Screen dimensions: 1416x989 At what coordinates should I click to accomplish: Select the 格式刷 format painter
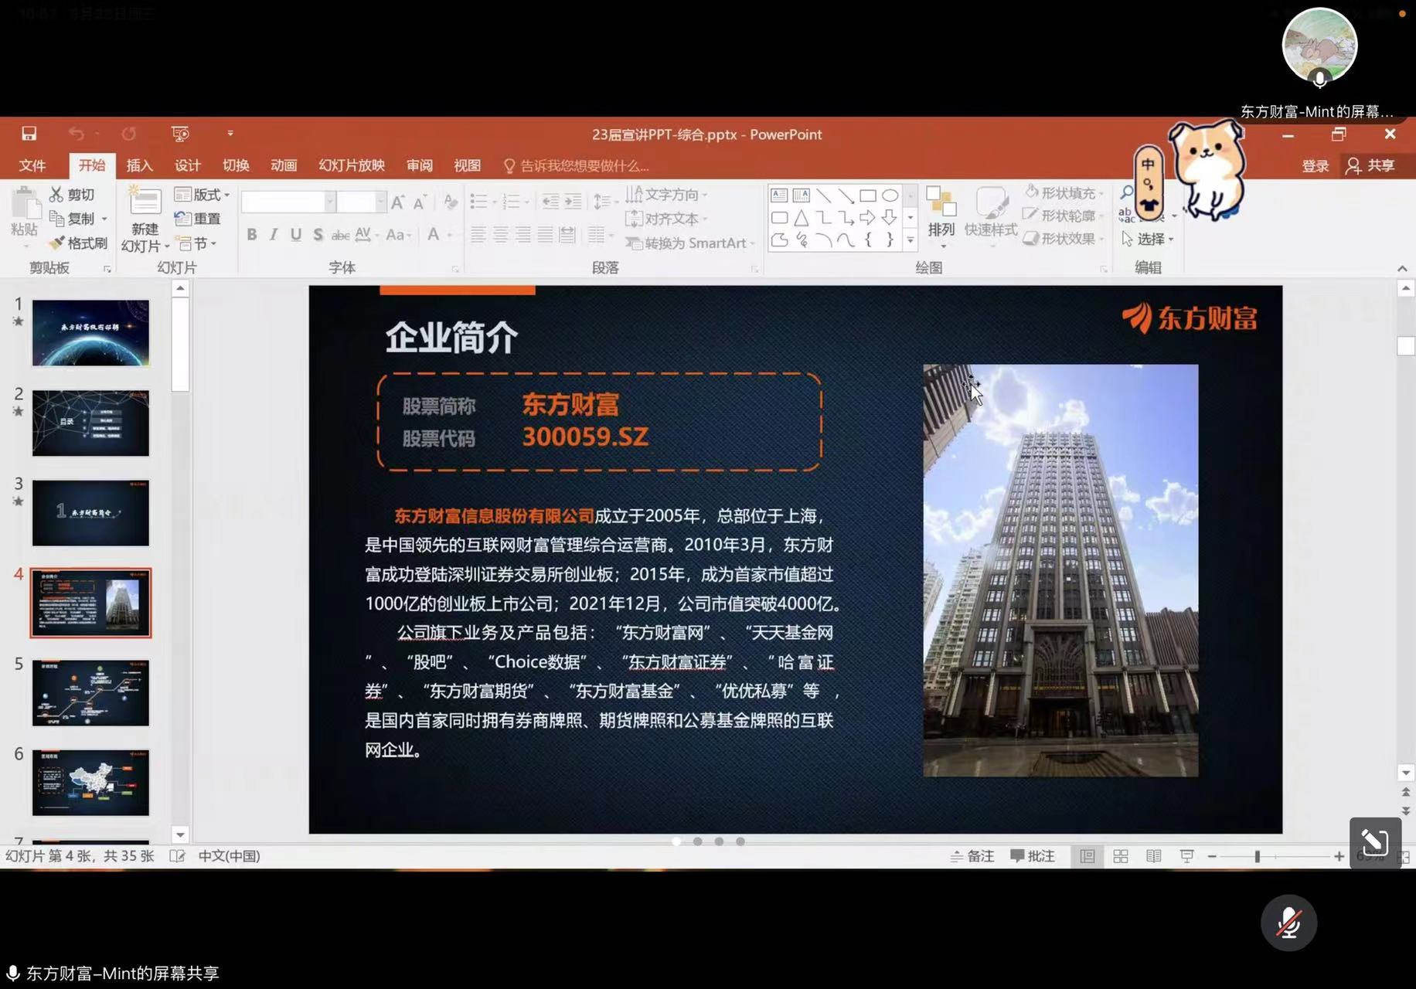(78, 243)
